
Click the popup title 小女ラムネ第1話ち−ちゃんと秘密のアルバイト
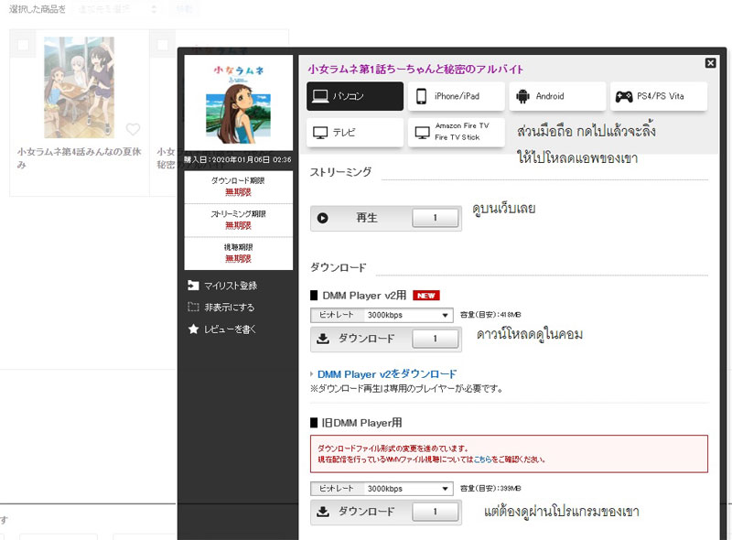[x=415, y=70]
